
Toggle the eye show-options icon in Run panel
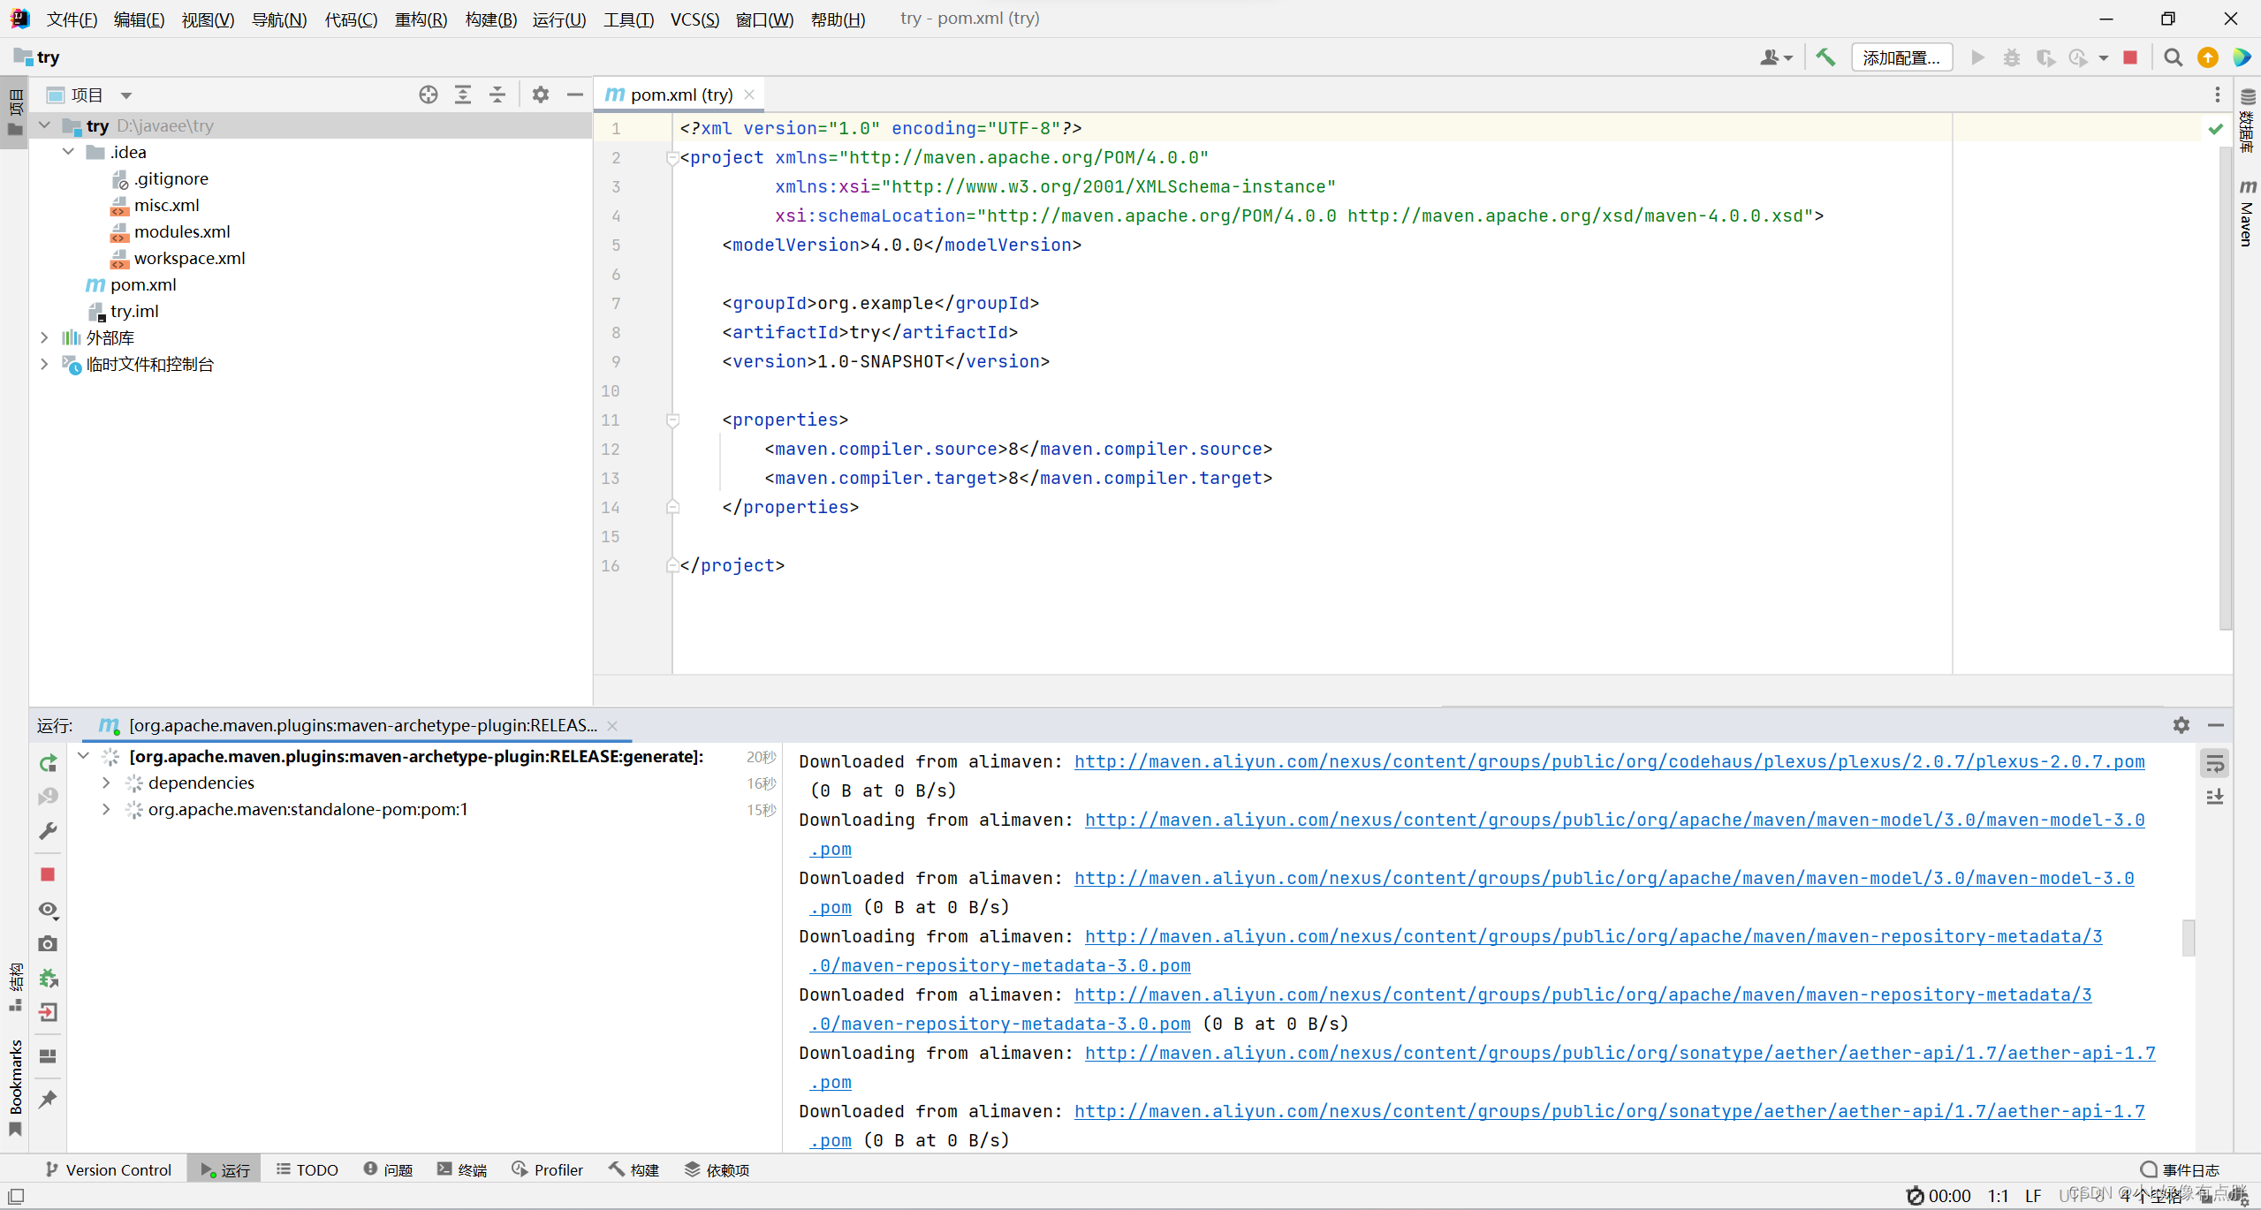(x=49, y=909)
